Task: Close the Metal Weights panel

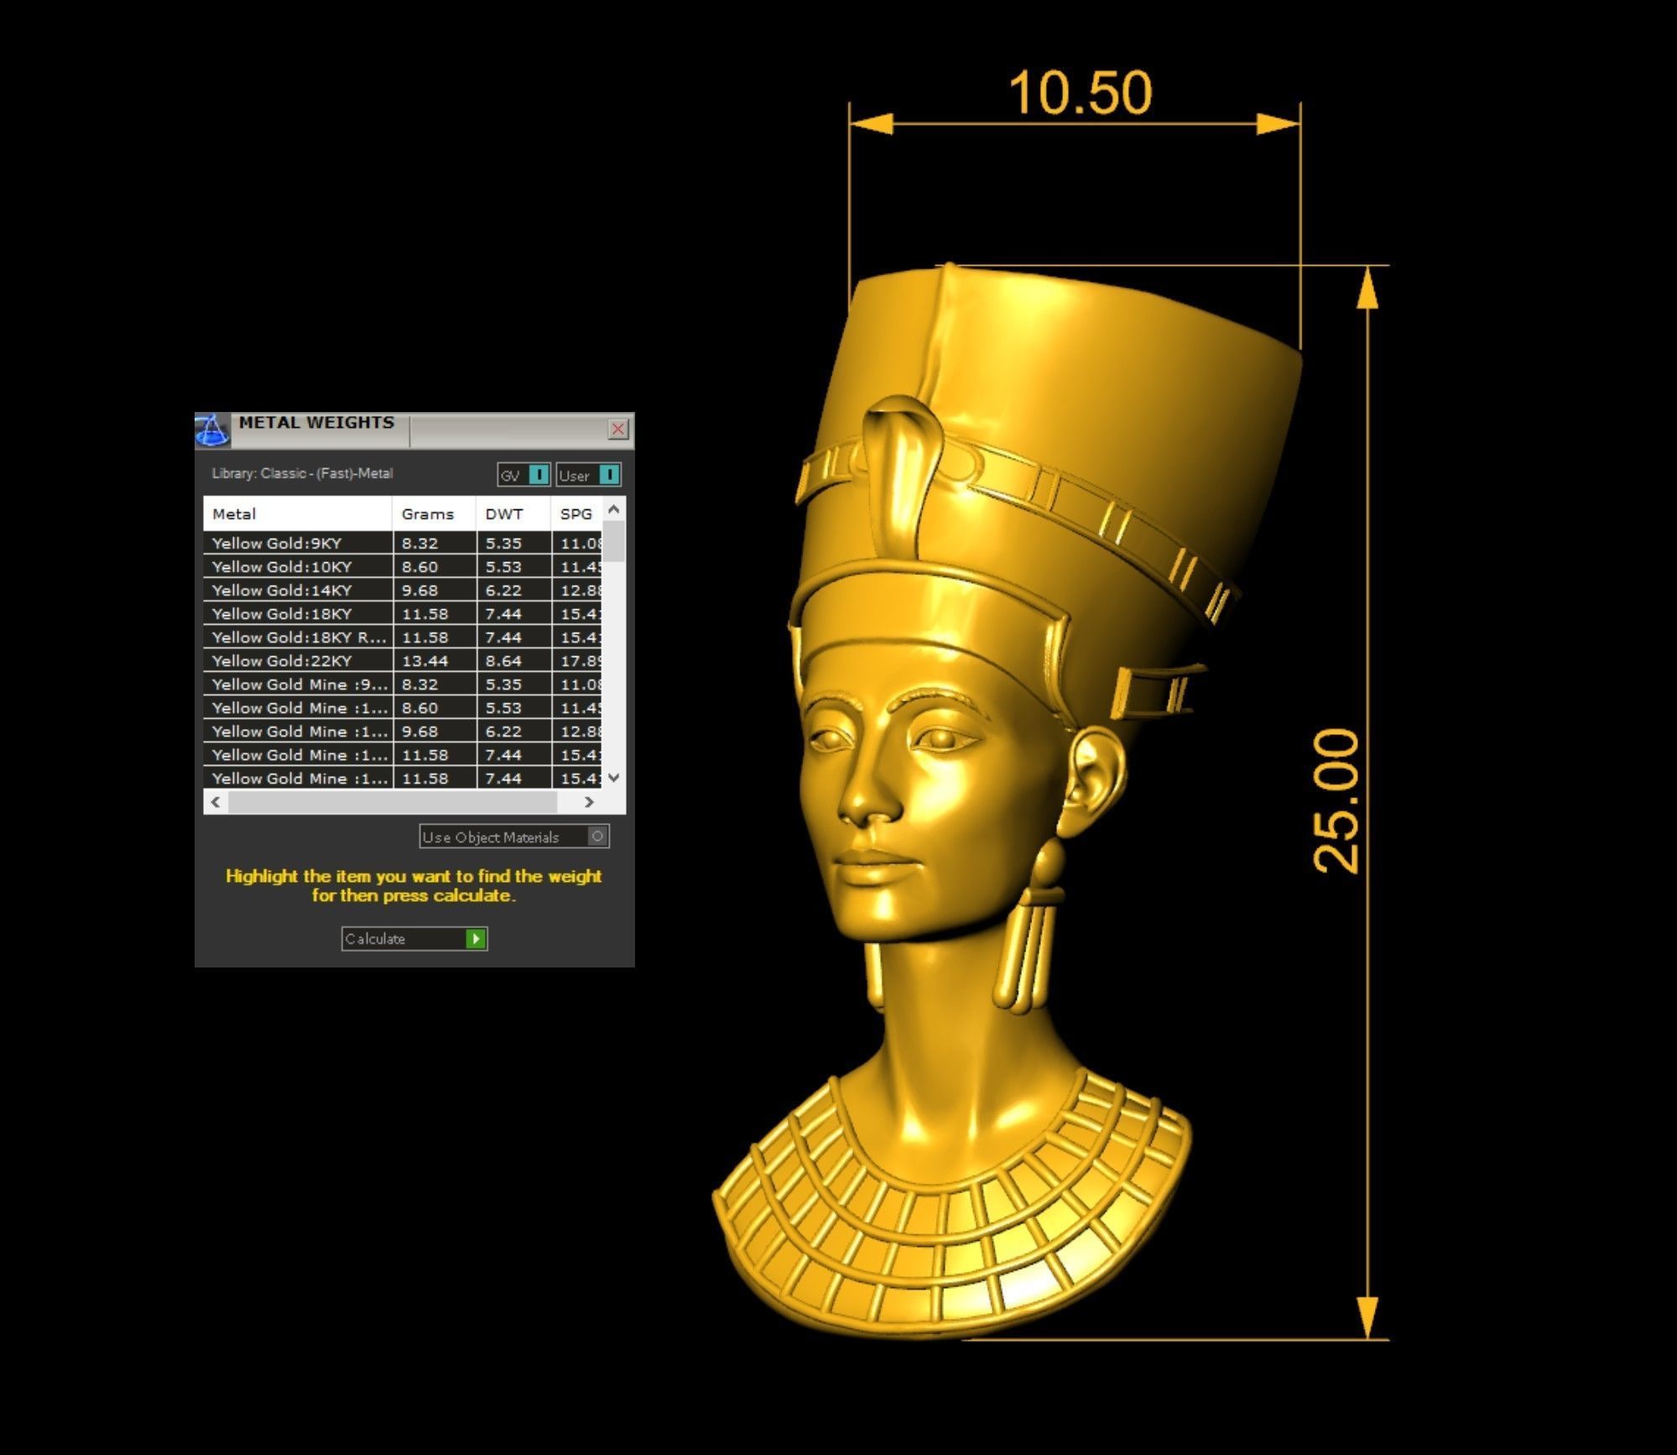Action: [618, 429]
